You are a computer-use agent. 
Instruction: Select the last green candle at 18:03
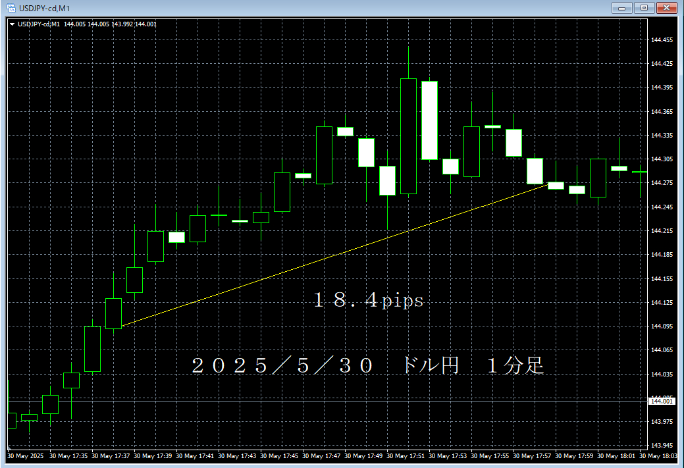642,178
